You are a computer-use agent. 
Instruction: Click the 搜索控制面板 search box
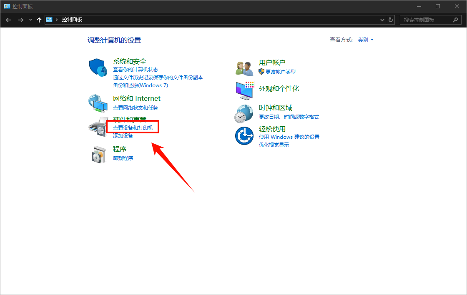pos(426,20)
